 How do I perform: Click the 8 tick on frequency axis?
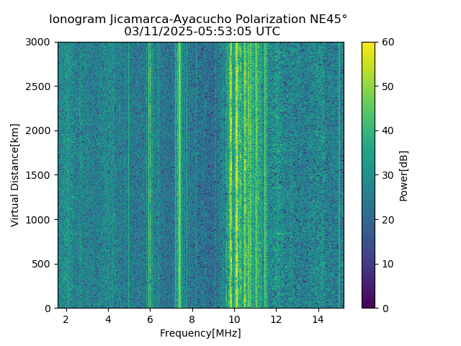[x=192, y=319]
